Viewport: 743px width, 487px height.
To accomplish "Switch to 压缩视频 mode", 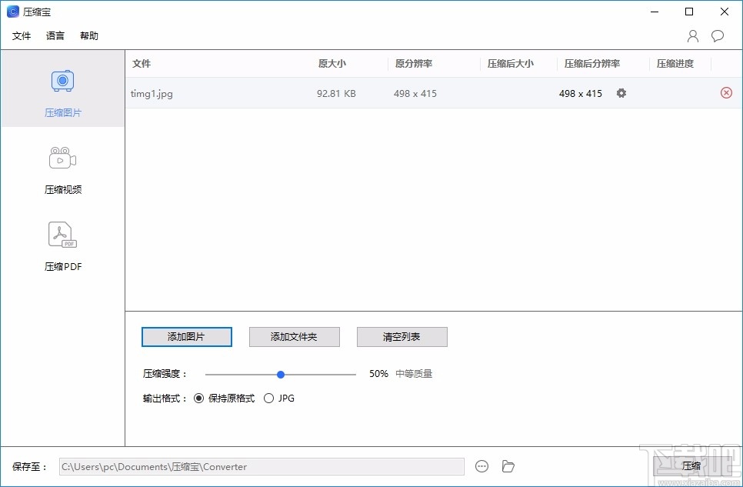I will [62, 165].
